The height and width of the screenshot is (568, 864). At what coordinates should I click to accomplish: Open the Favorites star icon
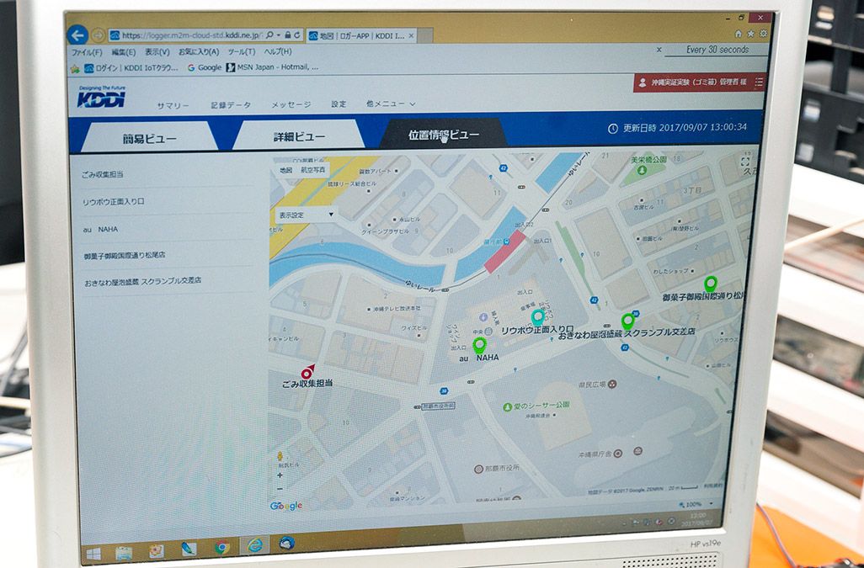click(x=750, y=33)
